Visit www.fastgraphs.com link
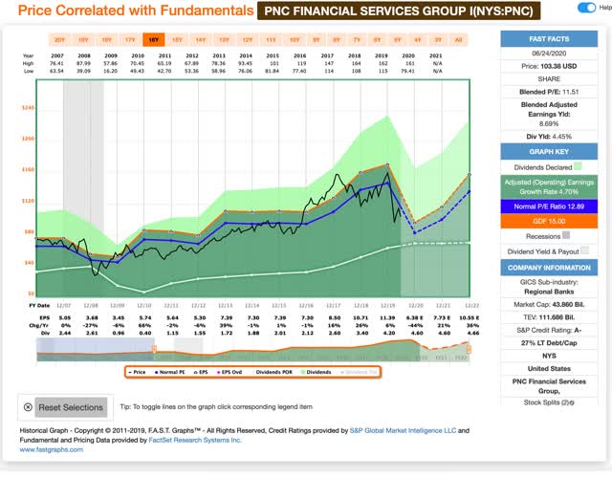This screenshot has height=478, width=612. click(51, 449)
